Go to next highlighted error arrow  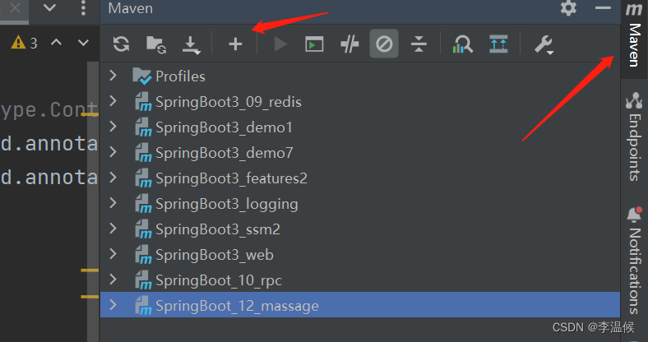[x=84, y=42]
